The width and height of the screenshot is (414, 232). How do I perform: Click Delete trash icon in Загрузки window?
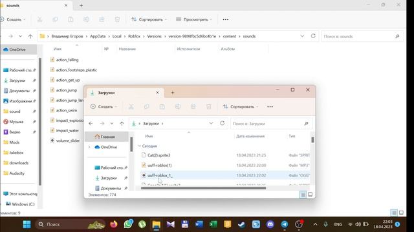tap(208, 106)
